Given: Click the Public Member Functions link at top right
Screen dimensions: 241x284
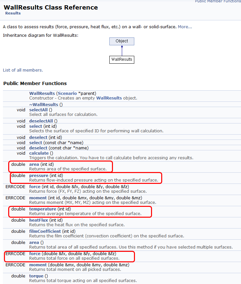Looking at the screenshot, I should coord(218,1).
